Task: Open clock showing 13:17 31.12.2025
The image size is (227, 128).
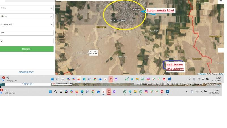Action: click(x=214, y=92)
